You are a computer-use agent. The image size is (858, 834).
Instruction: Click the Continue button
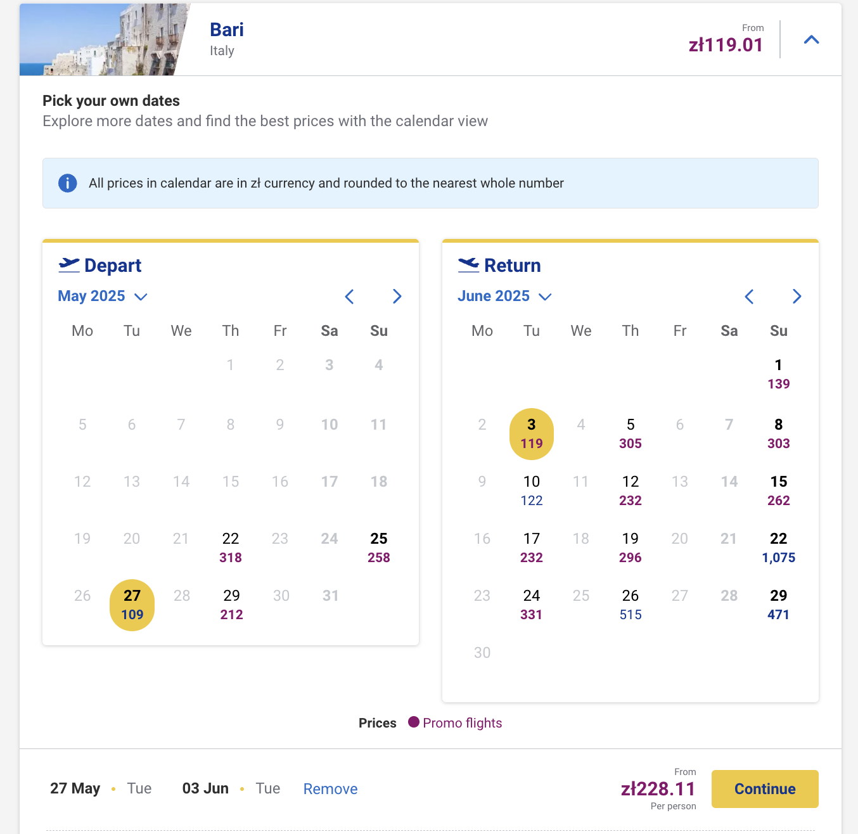(765, 789)
